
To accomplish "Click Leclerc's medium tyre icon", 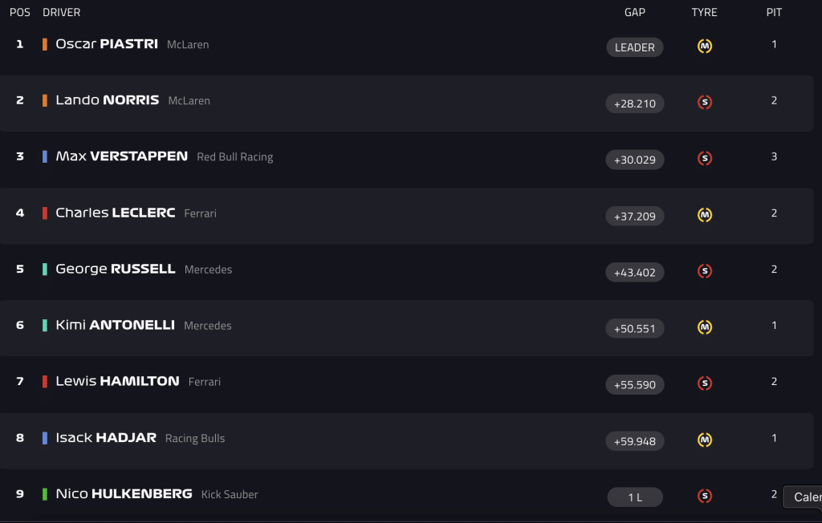I will pyautogui.click(x=705, y=215).
